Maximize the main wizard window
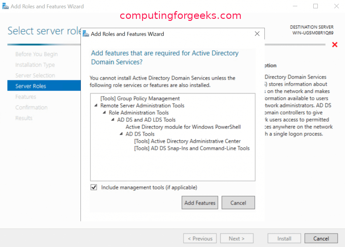 pos(316,6)
